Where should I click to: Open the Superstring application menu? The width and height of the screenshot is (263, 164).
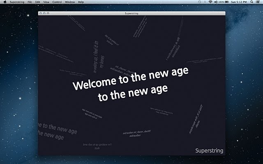(x=17, y=2)
